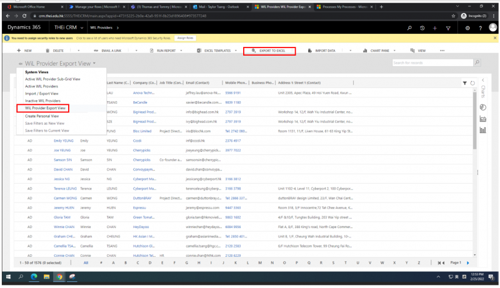Click the grid refresh icon

tap(472, 83)
